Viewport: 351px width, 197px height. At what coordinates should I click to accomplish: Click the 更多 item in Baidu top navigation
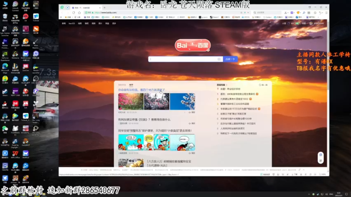coord(114,24)
